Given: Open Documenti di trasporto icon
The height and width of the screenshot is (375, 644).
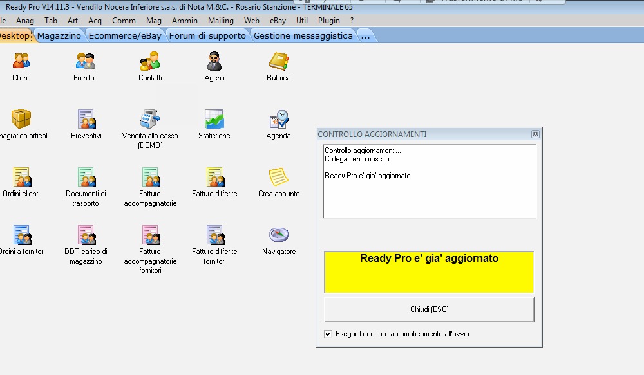Looking at the screenshot, I should [86, 177].
